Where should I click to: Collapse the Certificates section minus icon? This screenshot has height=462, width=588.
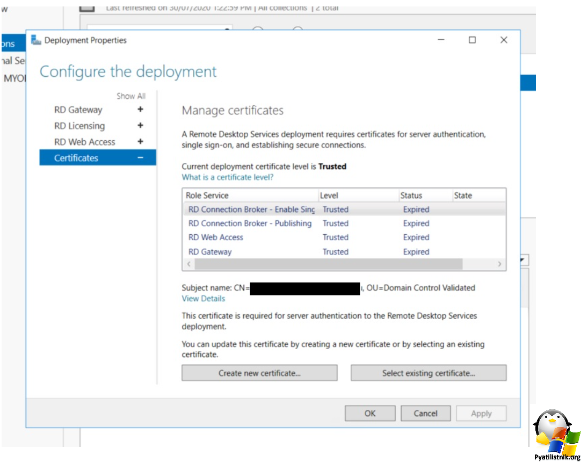pos(140,157)
